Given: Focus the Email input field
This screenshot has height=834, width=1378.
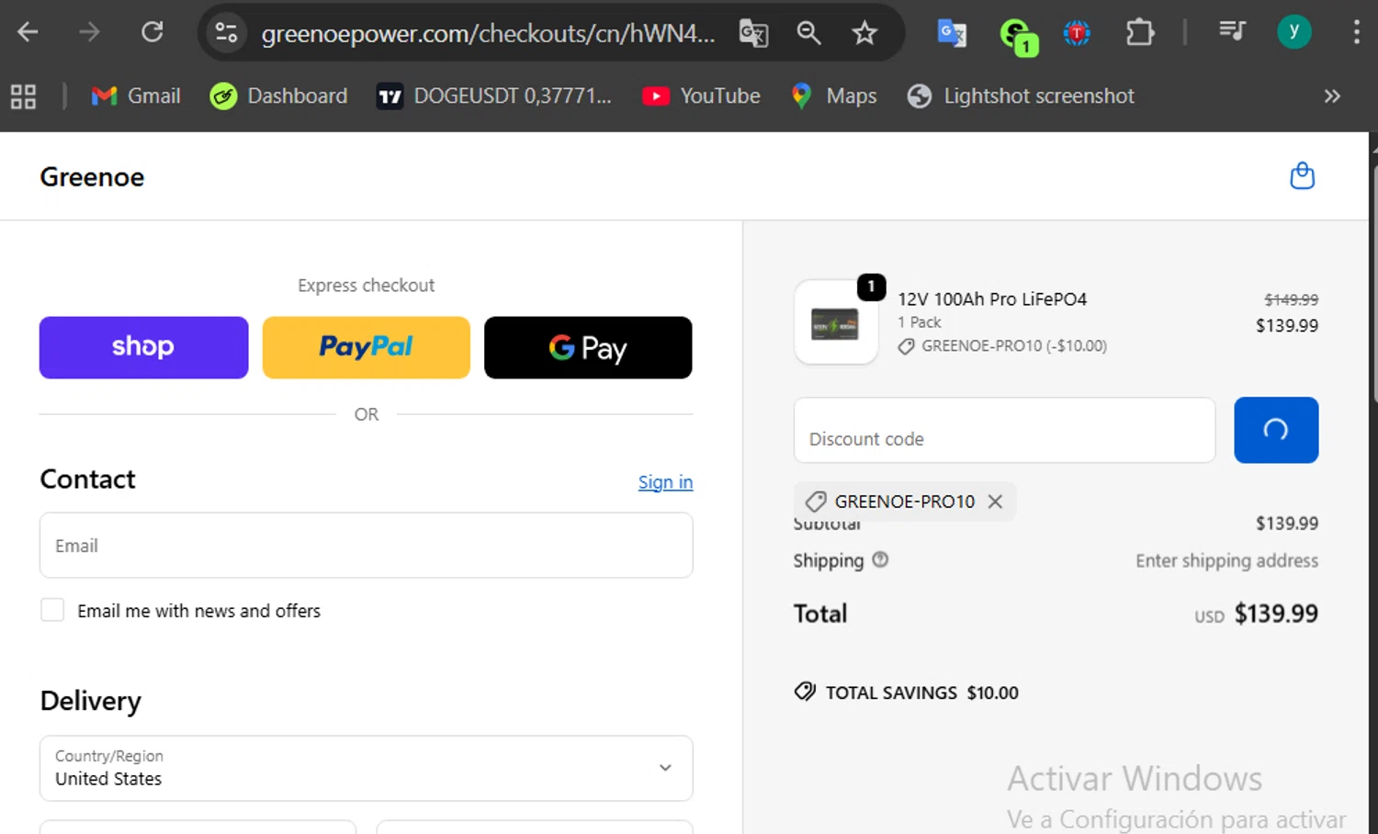Looking at the screenshot, I should [x=366, y=546].
